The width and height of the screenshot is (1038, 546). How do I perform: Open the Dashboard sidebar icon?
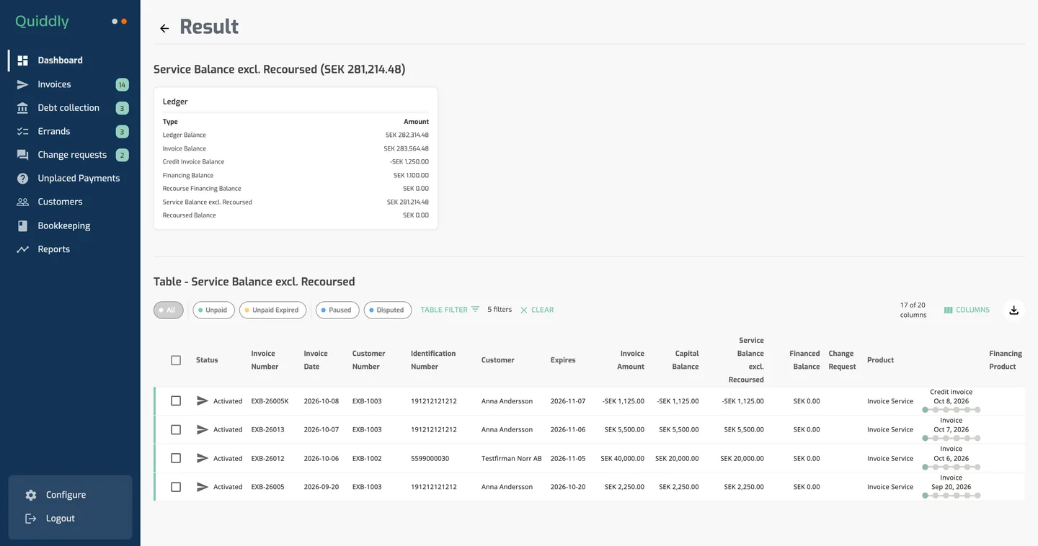coord(23,61)
